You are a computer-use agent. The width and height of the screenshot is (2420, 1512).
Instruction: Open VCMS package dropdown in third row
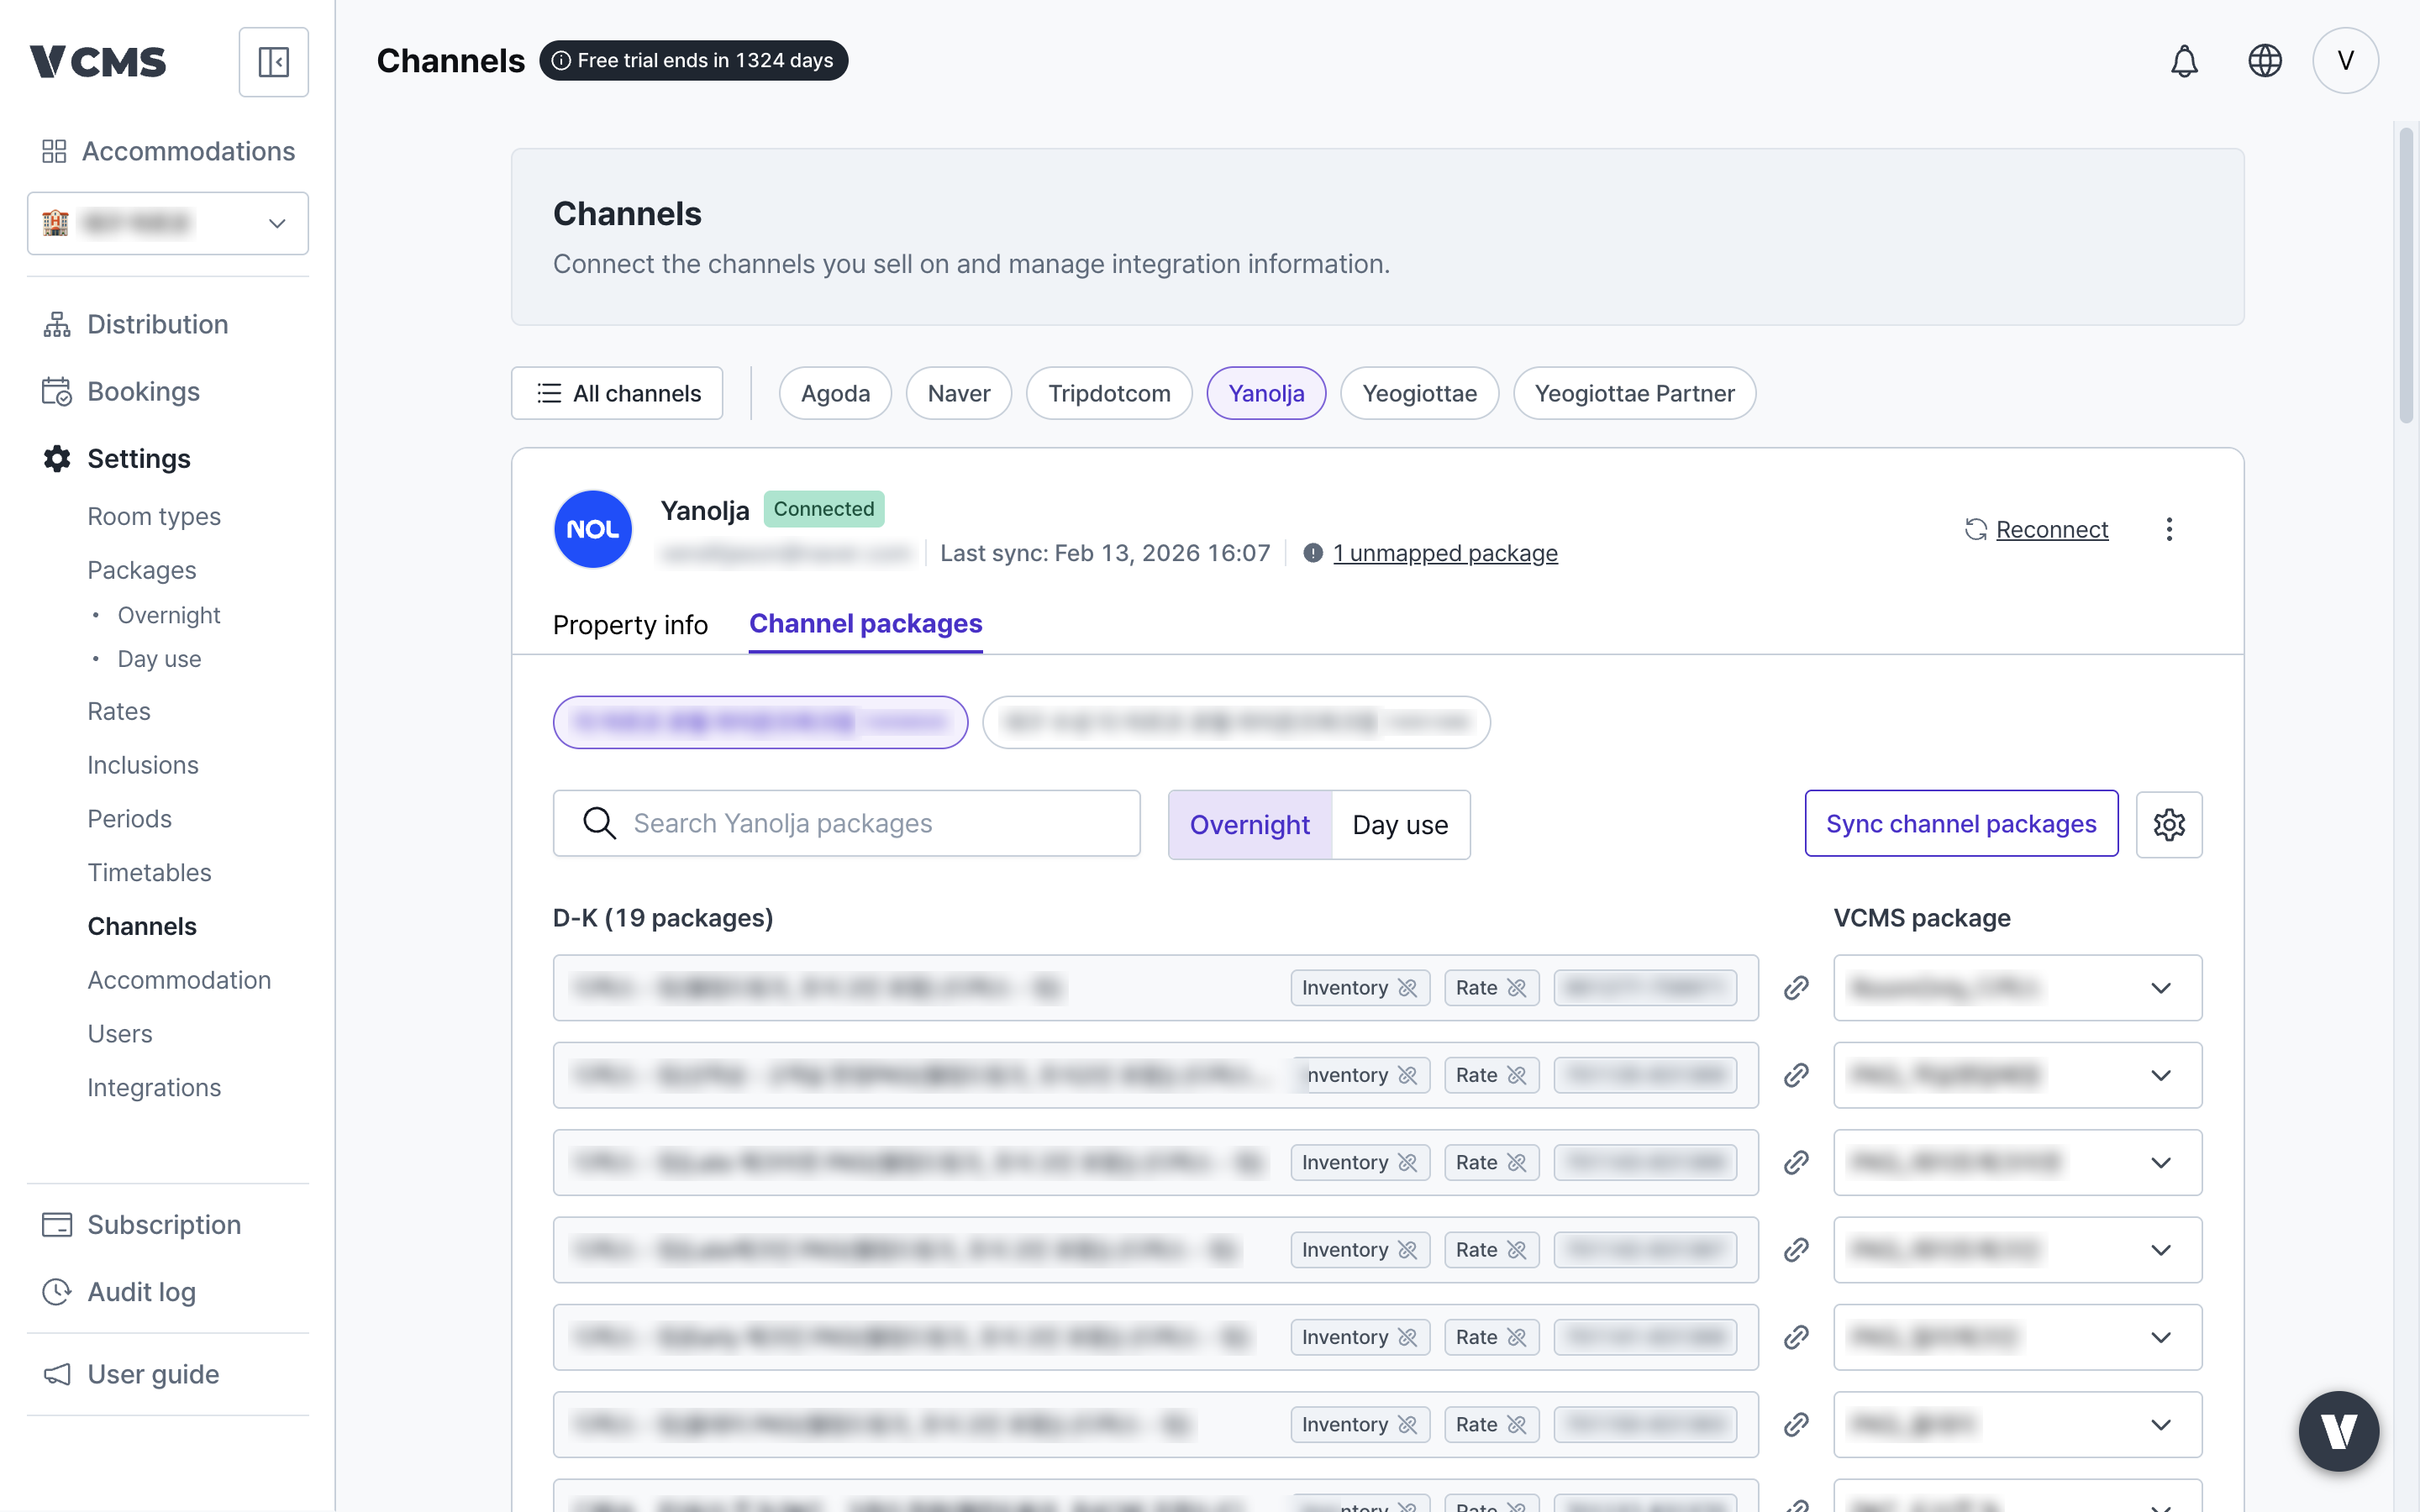[2017, 1162]
